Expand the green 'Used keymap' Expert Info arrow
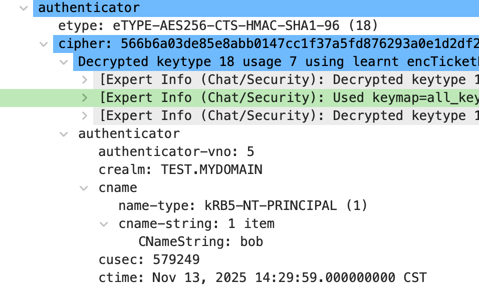479x292 pixels. 85,97
